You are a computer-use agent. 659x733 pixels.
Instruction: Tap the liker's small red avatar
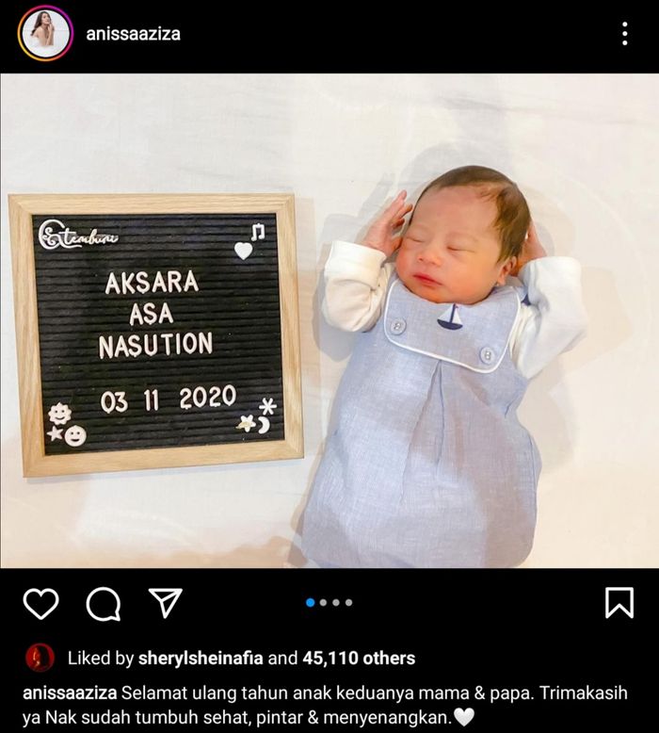(x=40, y=658)
